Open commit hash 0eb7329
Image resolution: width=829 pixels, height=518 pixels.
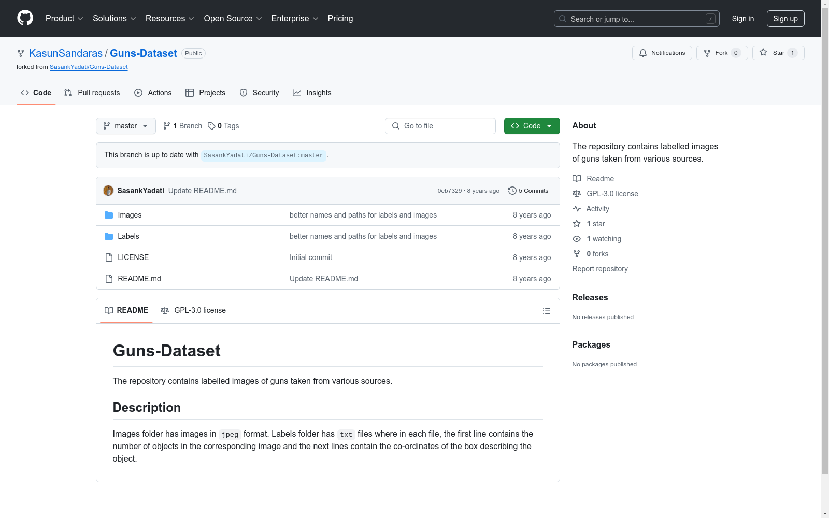[x=449, y=191]
